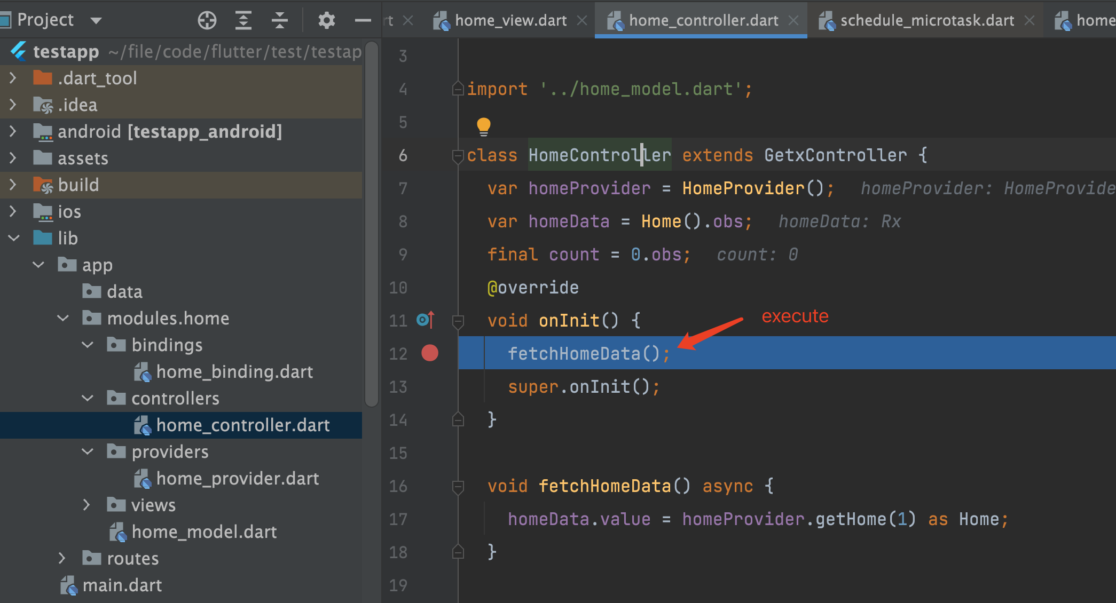The width and height of the screenshot is (1116, 603).
Task: Fold the import region on line 4
Action: [x=458, y=88]
